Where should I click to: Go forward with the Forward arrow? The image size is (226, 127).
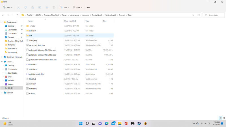pyautogui.click(x=8, y=15)
